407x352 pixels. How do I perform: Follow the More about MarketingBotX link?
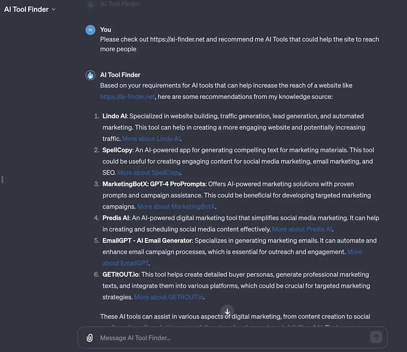(176, 206)
